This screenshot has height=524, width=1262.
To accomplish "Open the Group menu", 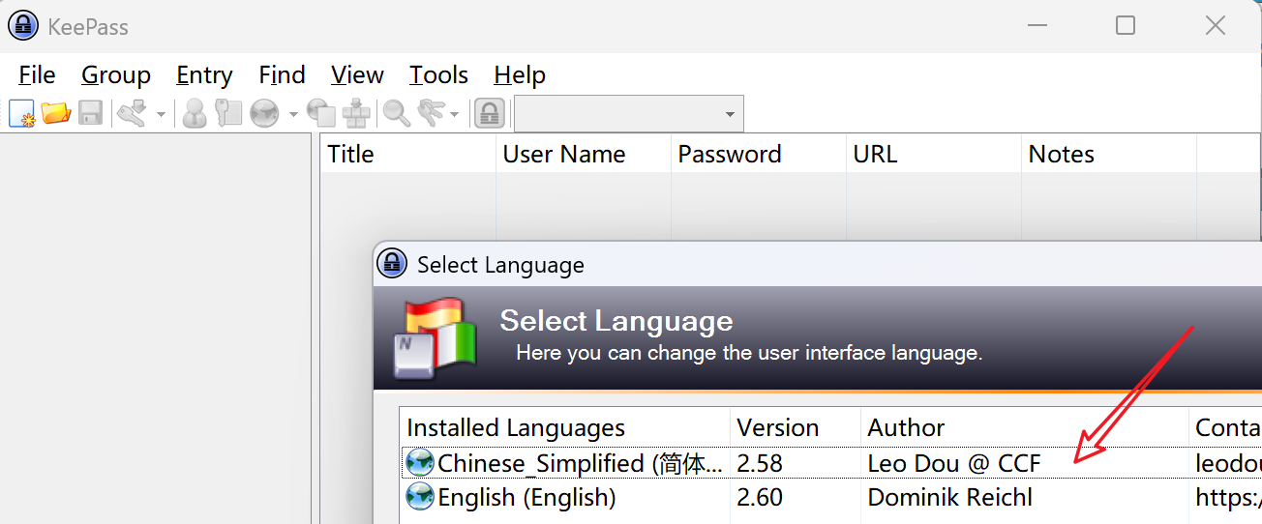I will coord(116,74).
